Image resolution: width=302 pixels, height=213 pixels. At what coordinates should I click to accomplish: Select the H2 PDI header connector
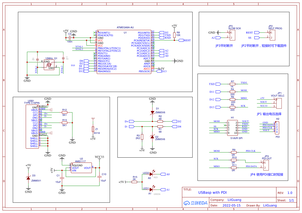click(277, 128)
